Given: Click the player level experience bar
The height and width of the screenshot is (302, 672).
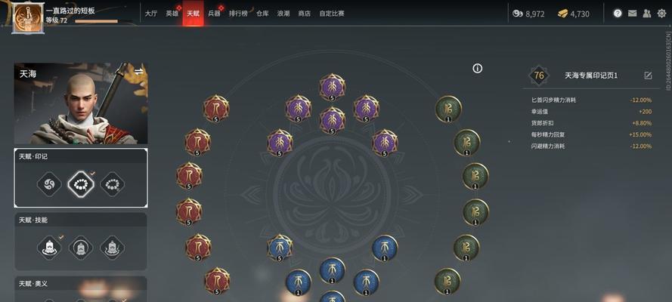Looking at the screenshot, I should click(x=97, y=21).
